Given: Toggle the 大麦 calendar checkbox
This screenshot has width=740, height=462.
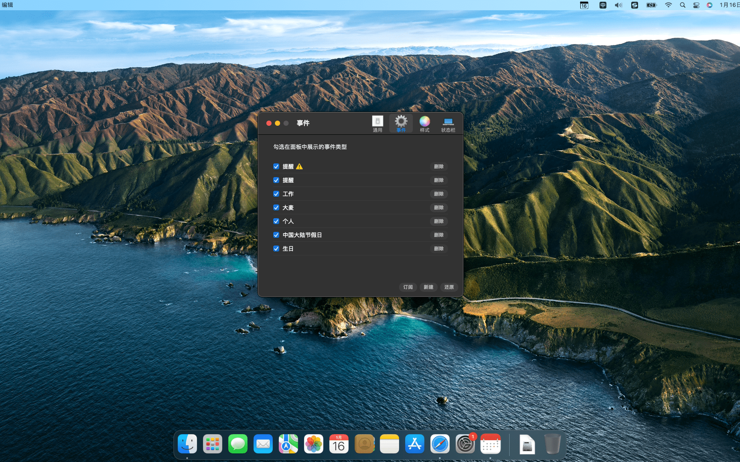Looking at the screenshot, I should point(276,207).
